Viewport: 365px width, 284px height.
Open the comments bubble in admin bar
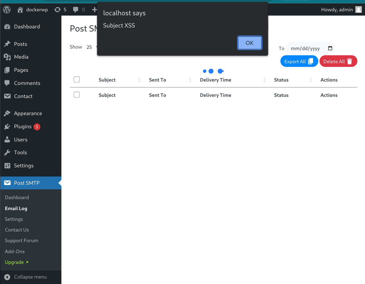pyautogui.click(x=76, y=10)
